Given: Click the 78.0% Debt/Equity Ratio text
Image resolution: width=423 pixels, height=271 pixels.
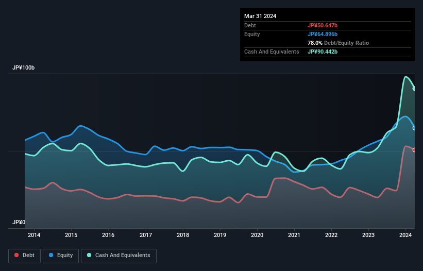Looking at the screenshot, I should pyautogui.click(x=338, y=43).
